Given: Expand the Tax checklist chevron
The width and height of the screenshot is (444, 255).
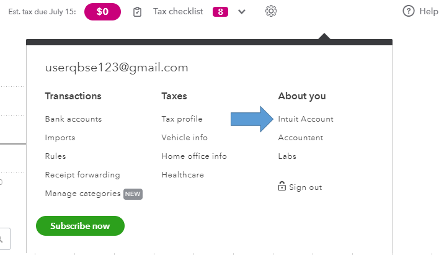Looking at the screenshot, I should click(x=242, y=12).
